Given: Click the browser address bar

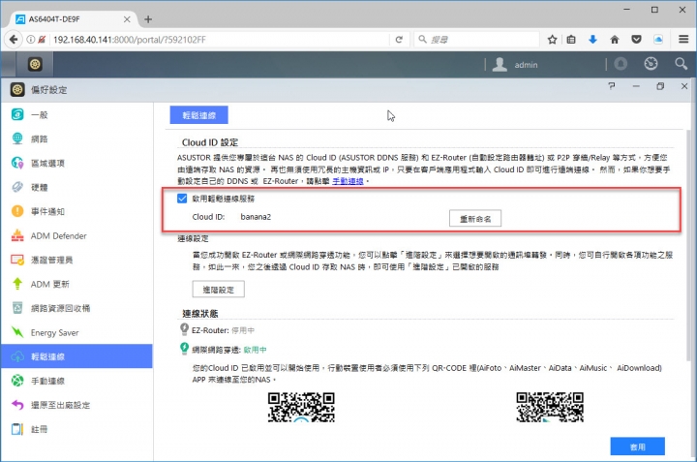Looking at the screenshot, I should click(220, 40).
